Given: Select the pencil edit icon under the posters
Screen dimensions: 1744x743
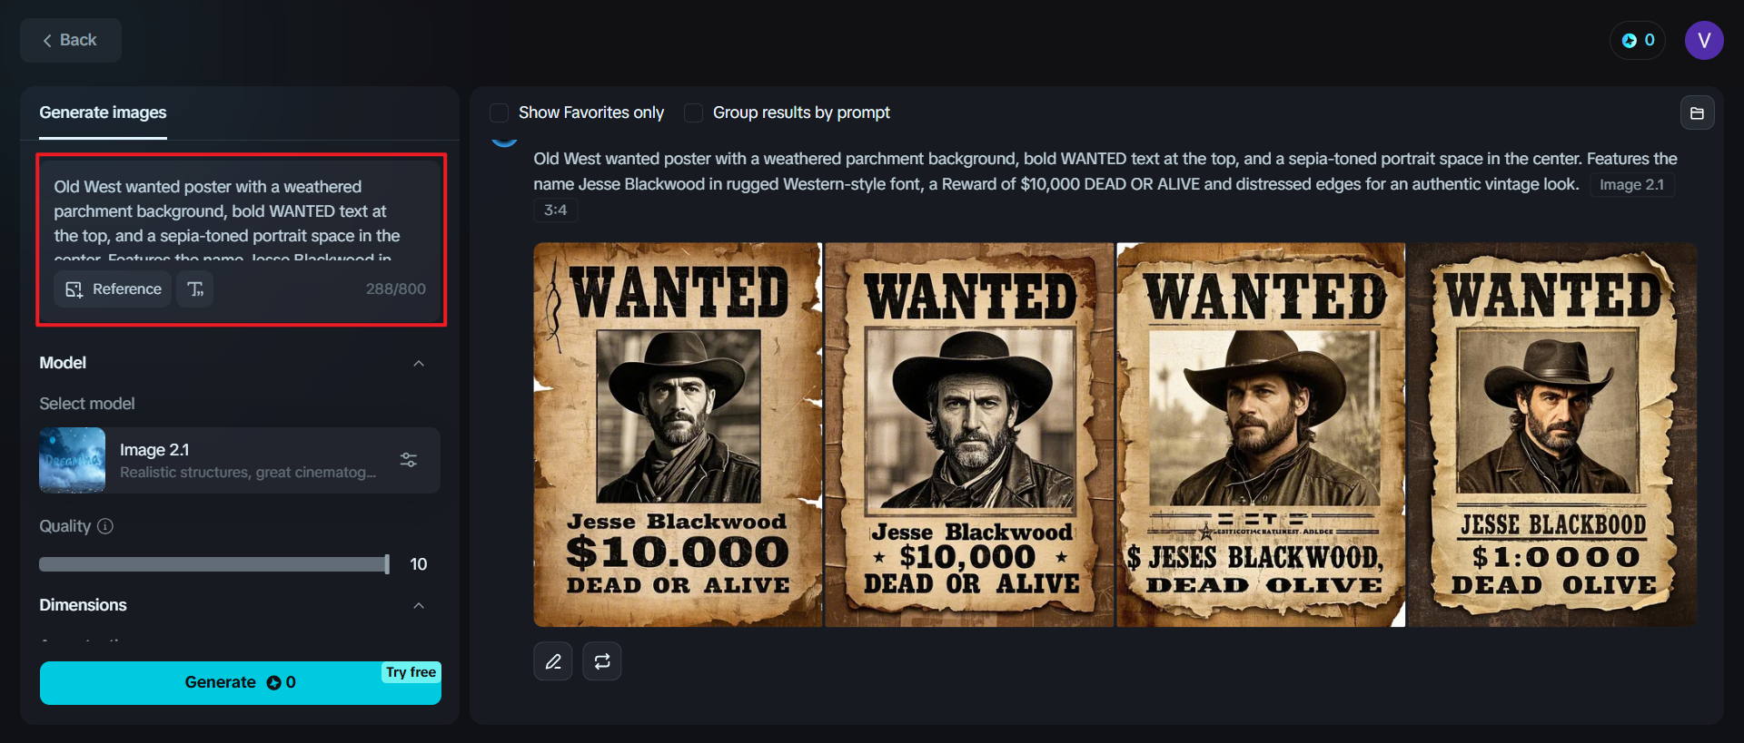Looking at the screenshot, I should click(552, 660).
